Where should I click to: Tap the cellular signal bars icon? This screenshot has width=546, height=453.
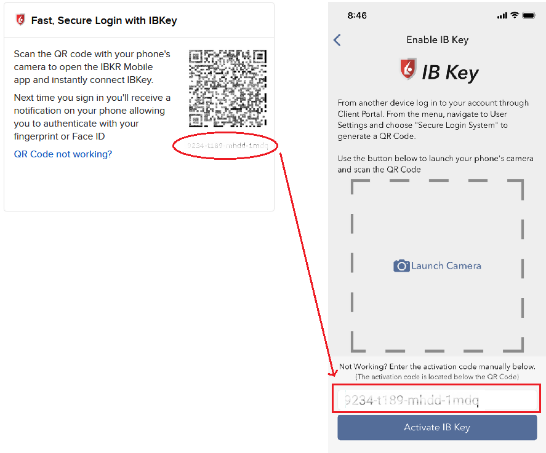(502, 15)
